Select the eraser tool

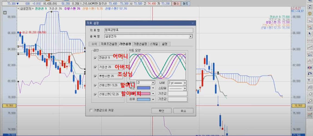pyautogui.click(x=310, y=94)
